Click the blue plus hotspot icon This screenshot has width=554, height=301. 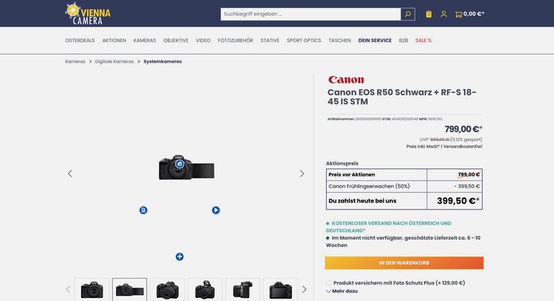tap(179, 257)
